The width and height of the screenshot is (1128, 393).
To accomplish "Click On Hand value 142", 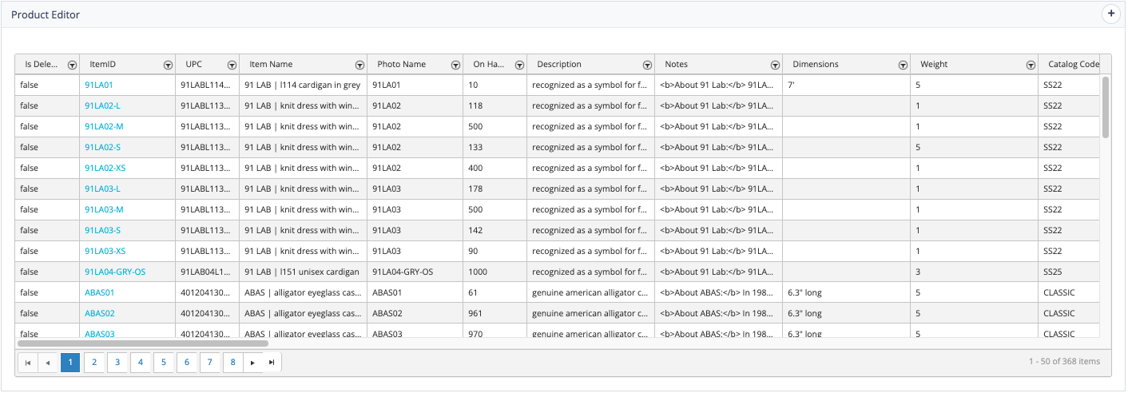I will (494, 230).
